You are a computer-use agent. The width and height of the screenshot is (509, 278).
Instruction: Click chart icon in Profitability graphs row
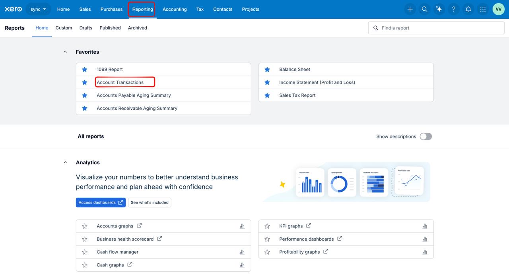(425, 252)
